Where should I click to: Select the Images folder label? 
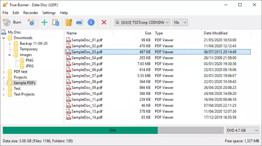coord(26,55)
